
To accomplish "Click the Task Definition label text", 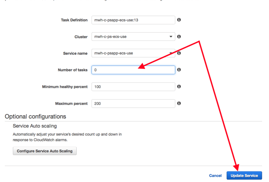I will pyautogui.click(x=74, y=20).
